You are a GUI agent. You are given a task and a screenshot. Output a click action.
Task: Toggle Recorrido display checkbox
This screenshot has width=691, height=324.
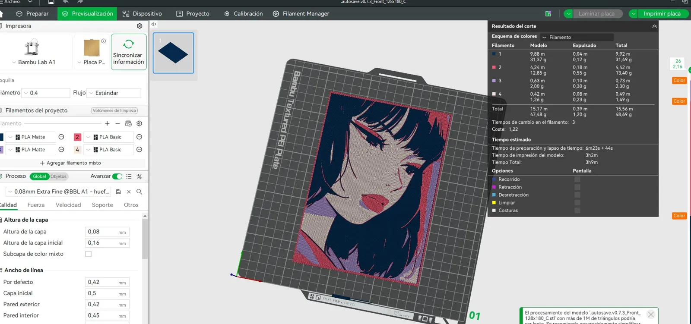point(577,179)
